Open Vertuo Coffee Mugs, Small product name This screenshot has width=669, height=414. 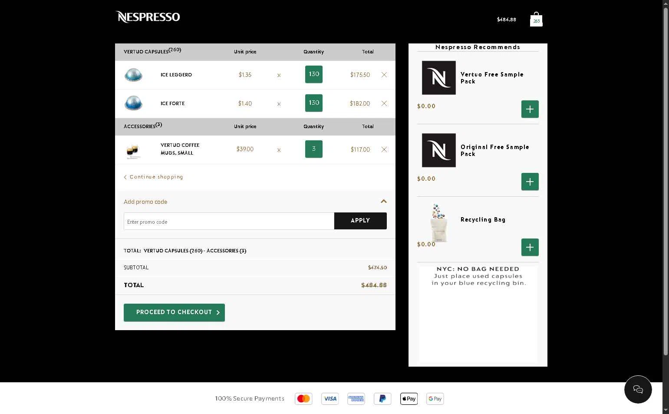(x=180, y=149)
